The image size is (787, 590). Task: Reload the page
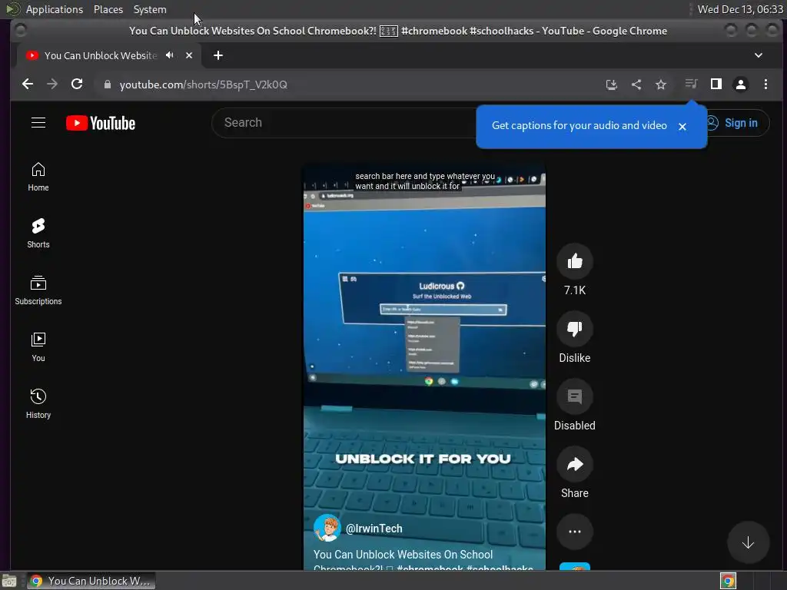click(x=77, y=85)
